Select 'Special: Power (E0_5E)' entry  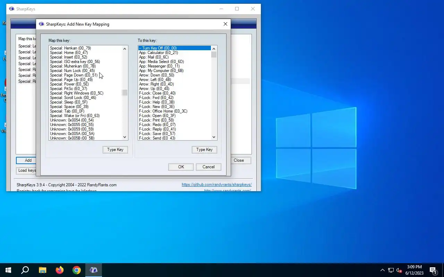click(x=85, y=84)
